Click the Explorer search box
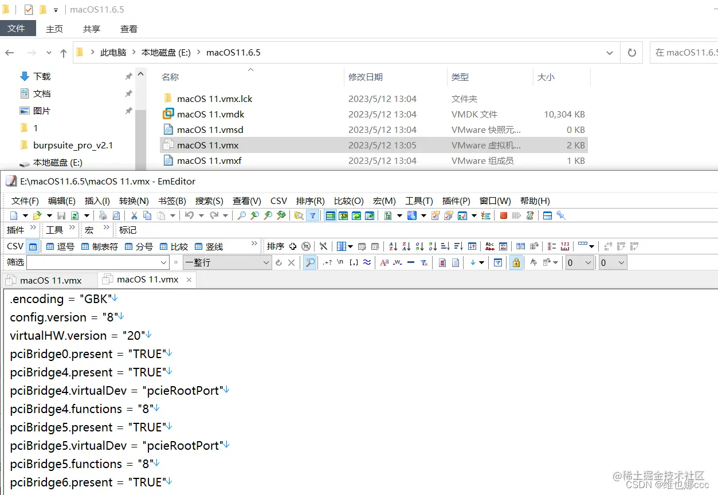Image resolution: width=718 pixels, height=495 pixels. [x=685, y=52]
